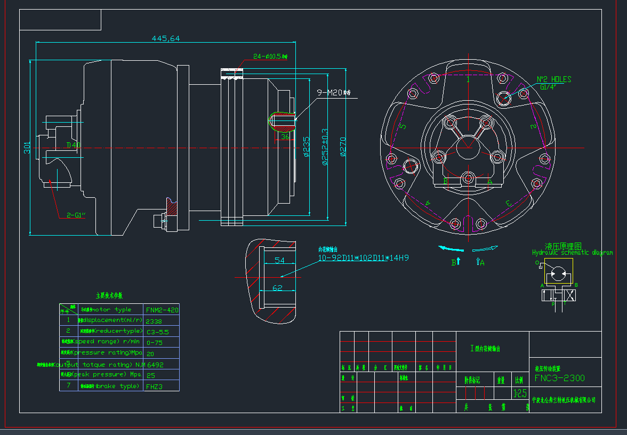
Task: Select the 2-G1" port label
Action: (77, 215)
